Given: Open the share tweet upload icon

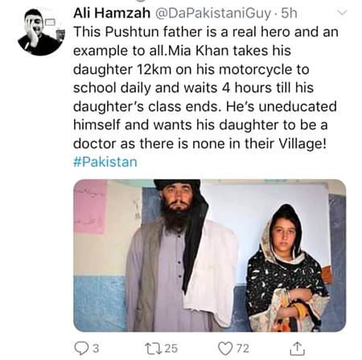Looking at the screenshot, I should (298, 348).
